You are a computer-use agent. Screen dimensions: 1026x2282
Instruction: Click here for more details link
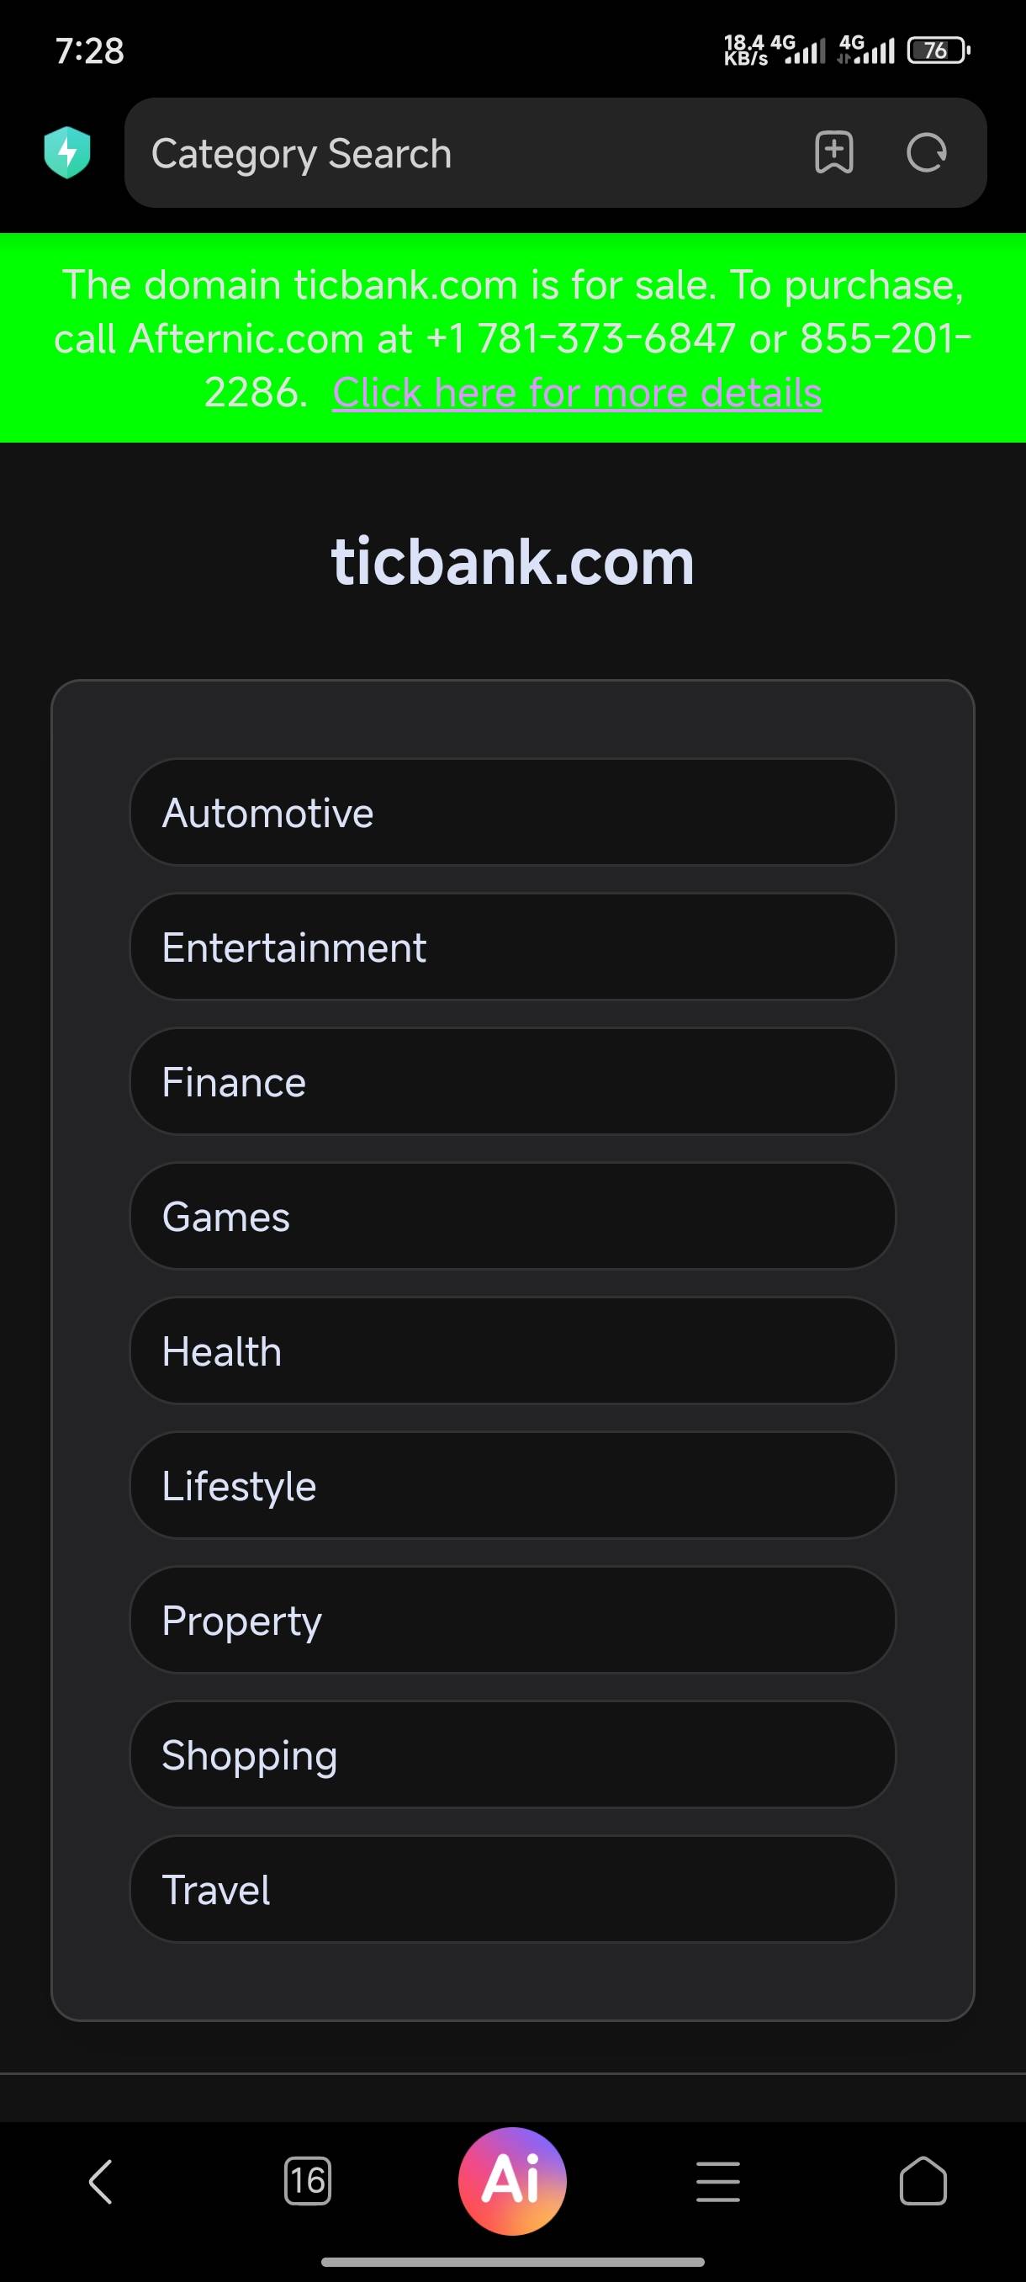[577, 392]
